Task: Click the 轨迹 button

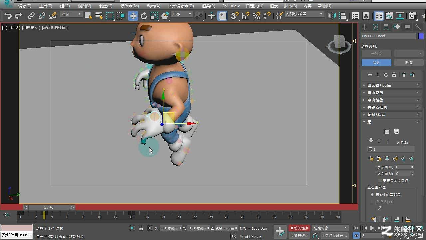Action: [409, 63]
